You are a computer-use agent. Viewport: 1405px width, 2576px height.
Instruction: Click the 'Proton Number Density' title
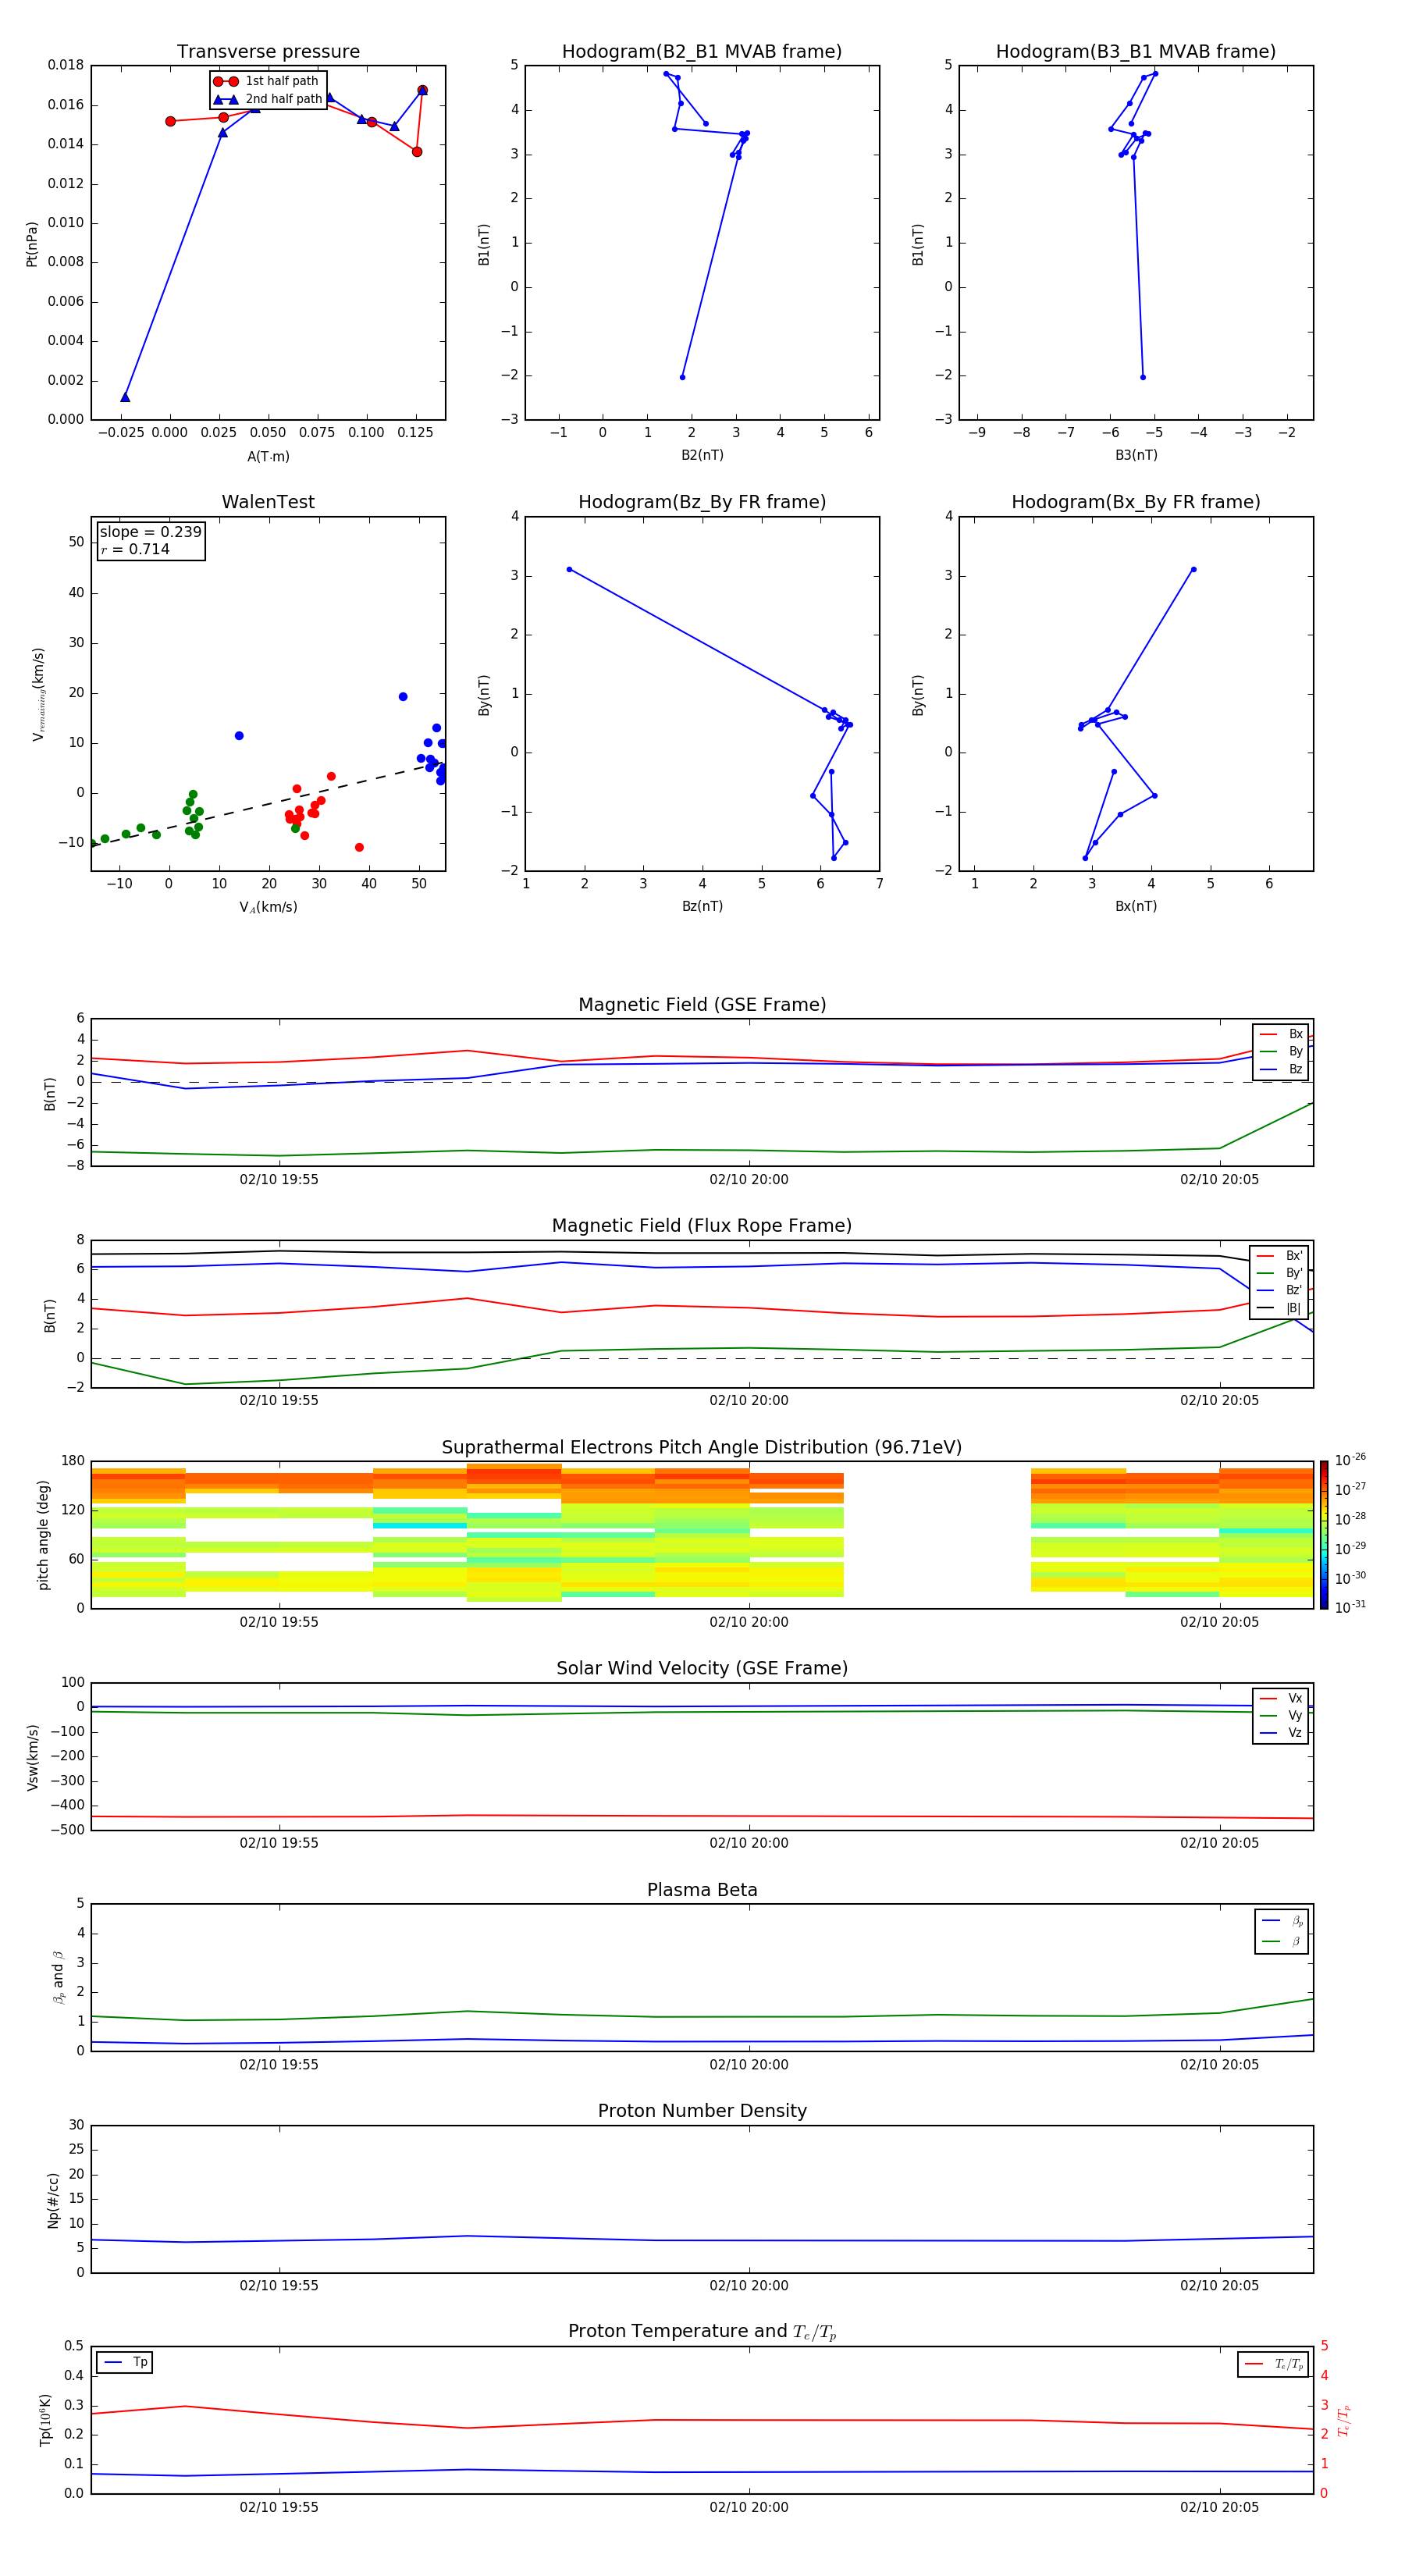point(702,2111)
